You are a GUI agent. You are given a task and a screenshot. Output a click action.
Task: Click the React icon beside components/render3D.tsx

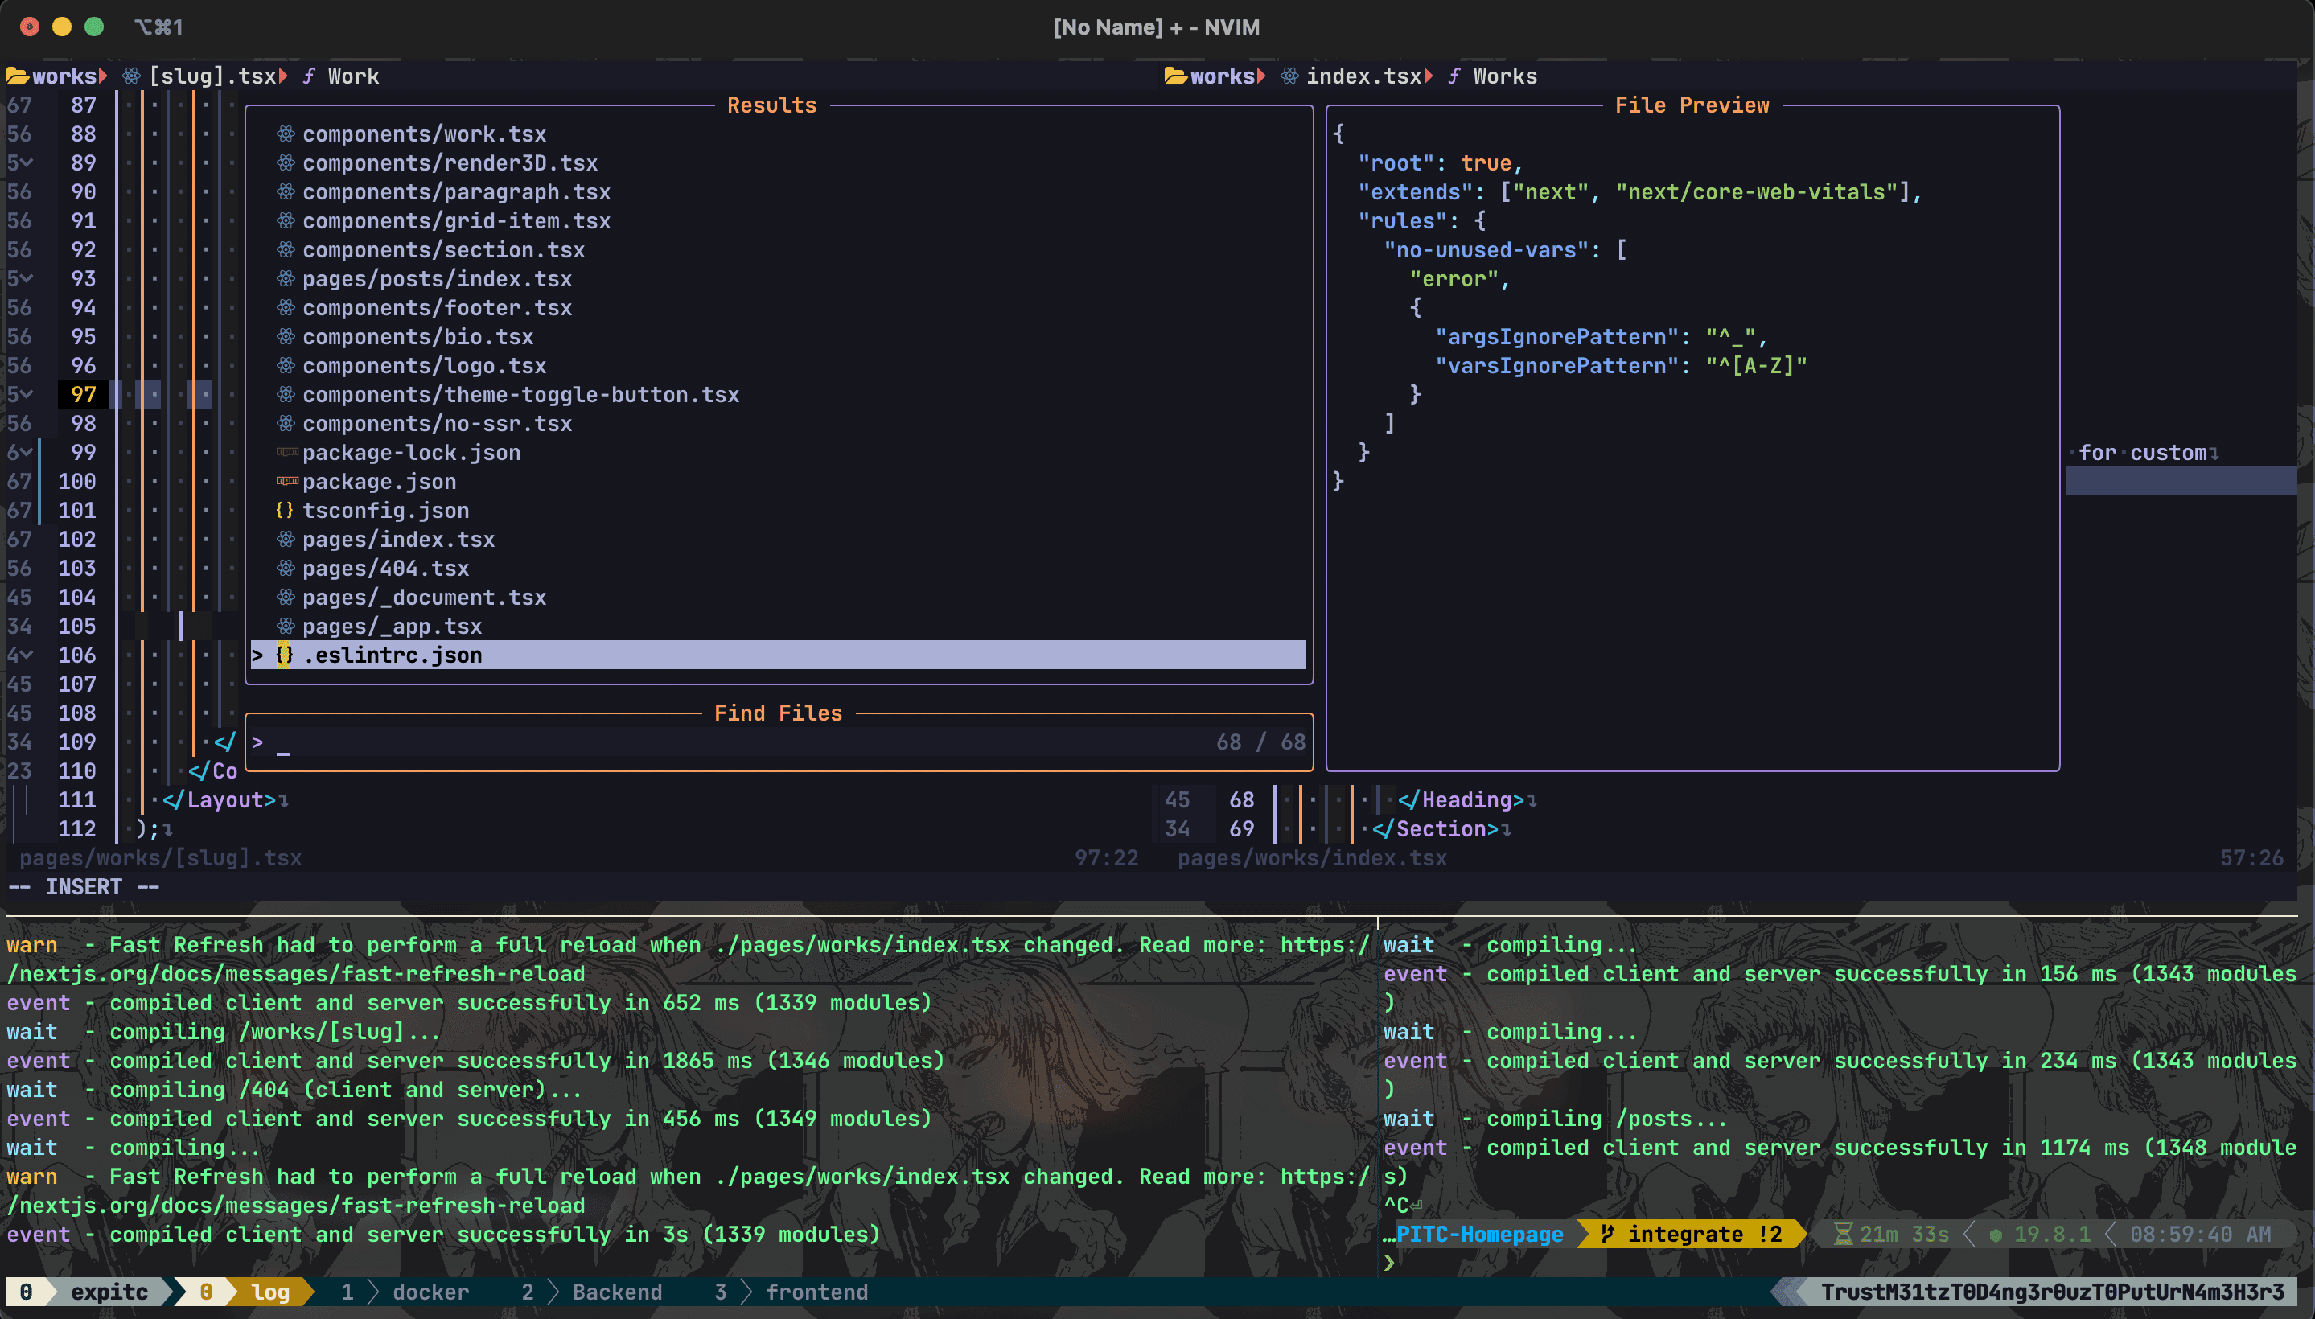286,163
